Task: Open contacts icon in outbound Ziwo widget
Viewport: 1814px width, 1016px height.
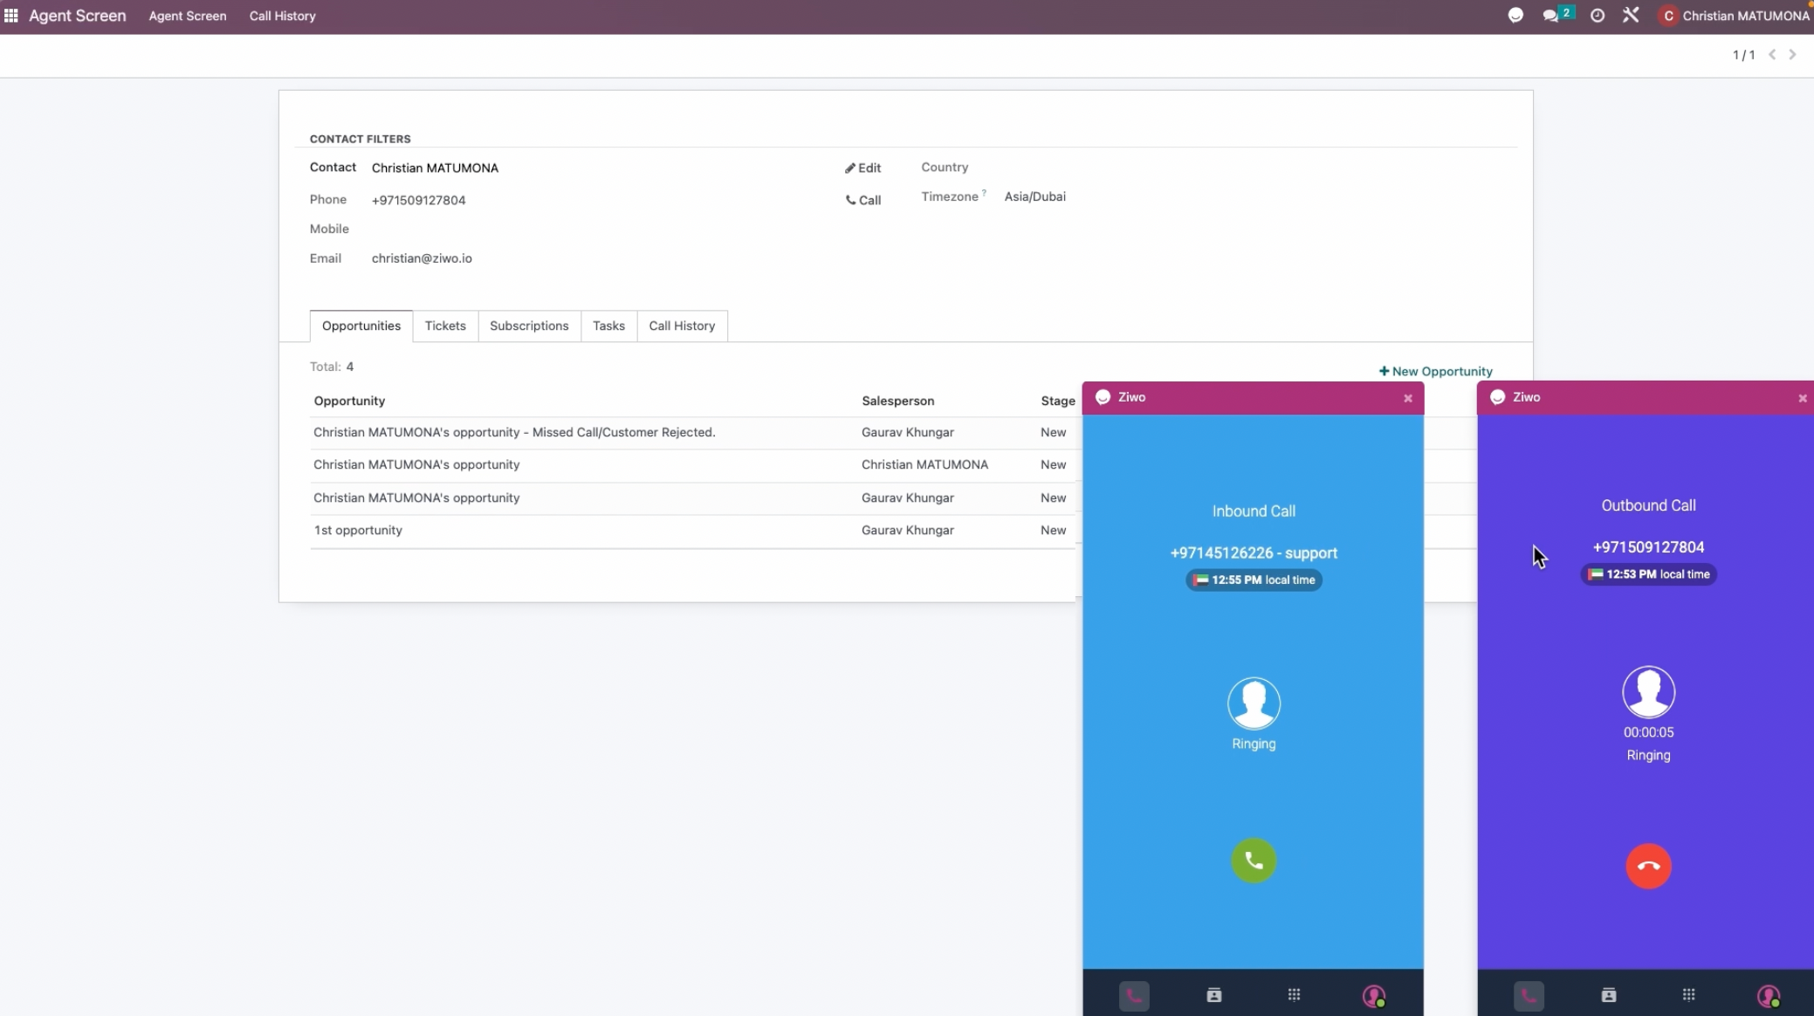Action: click(x=1608, y=995)
